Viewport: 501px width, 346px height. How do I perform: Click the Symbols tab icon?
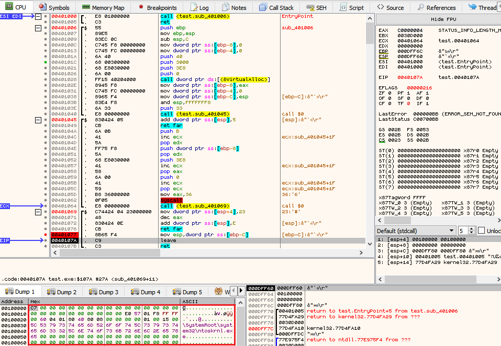[x=43, y=7]
